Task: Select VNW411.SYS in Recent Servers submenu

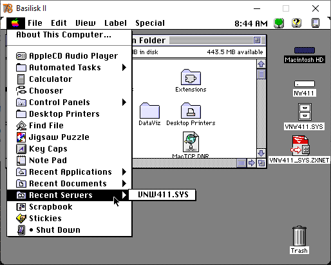Action: coord(162,195)
